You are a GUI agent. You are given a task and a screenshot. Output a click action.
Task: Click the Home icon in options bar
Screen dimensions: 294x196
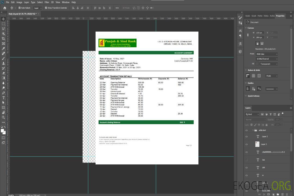[5, 8]
